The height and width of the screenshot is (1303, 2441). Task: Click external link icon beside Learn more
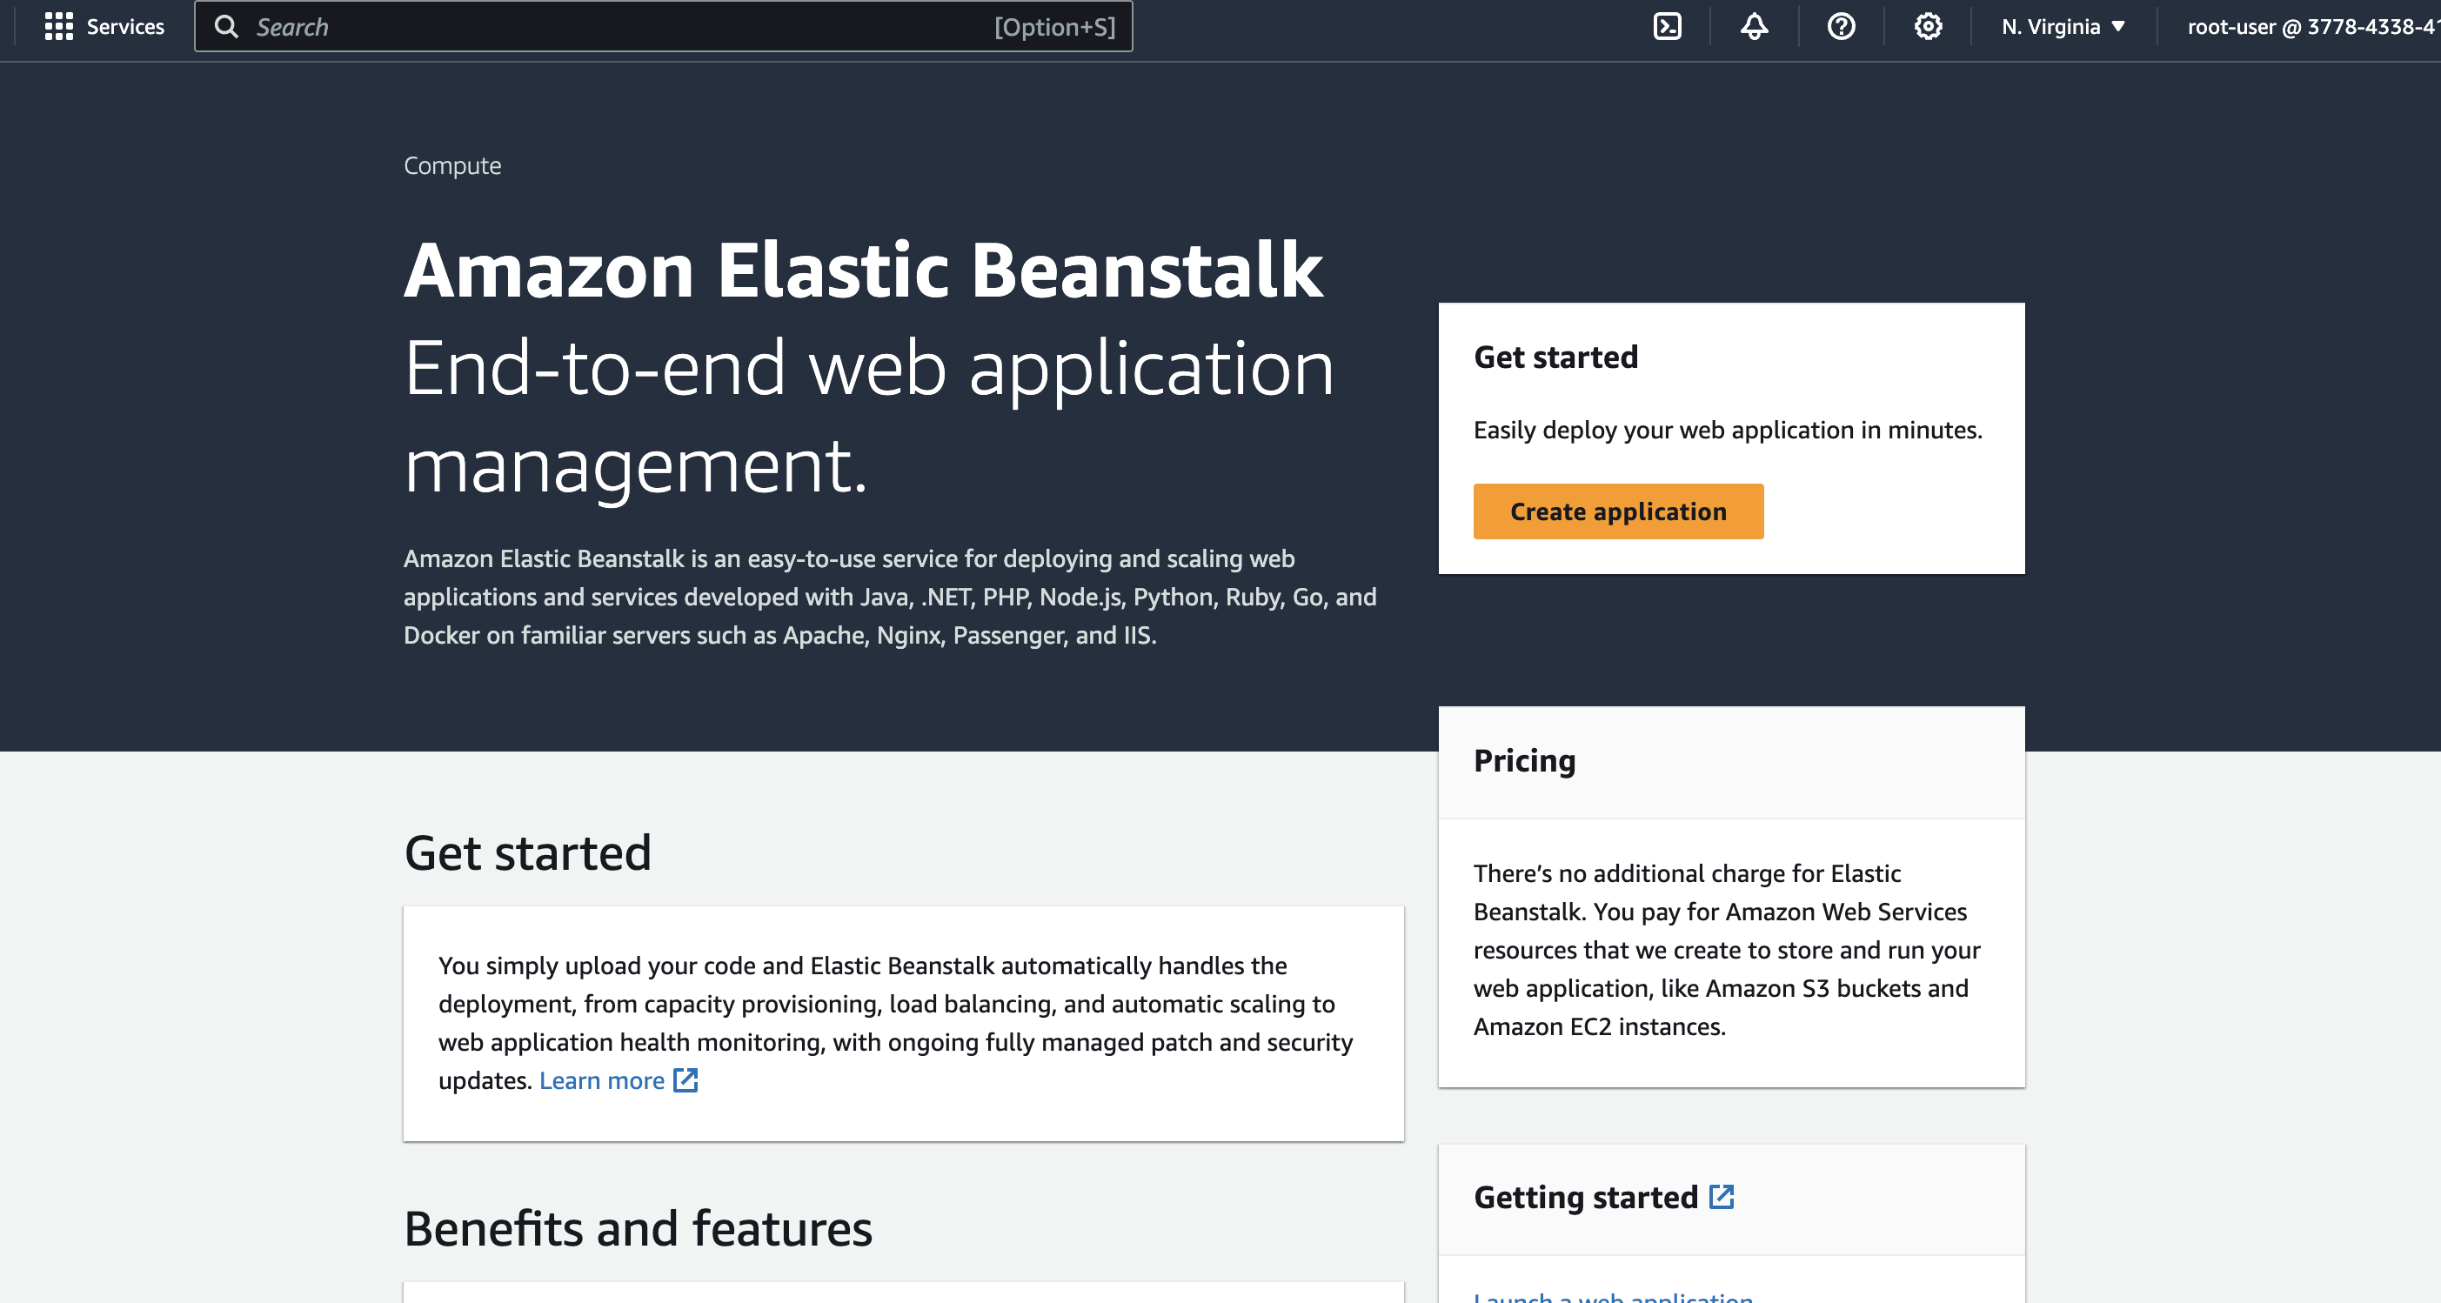685,1080
